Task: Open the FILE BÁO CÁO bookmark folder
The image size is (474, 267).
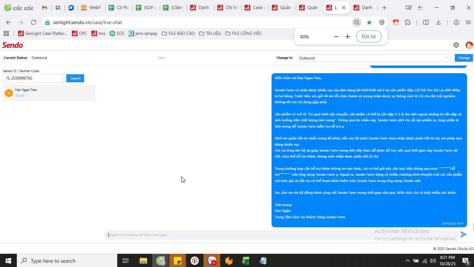Action: 178,33
